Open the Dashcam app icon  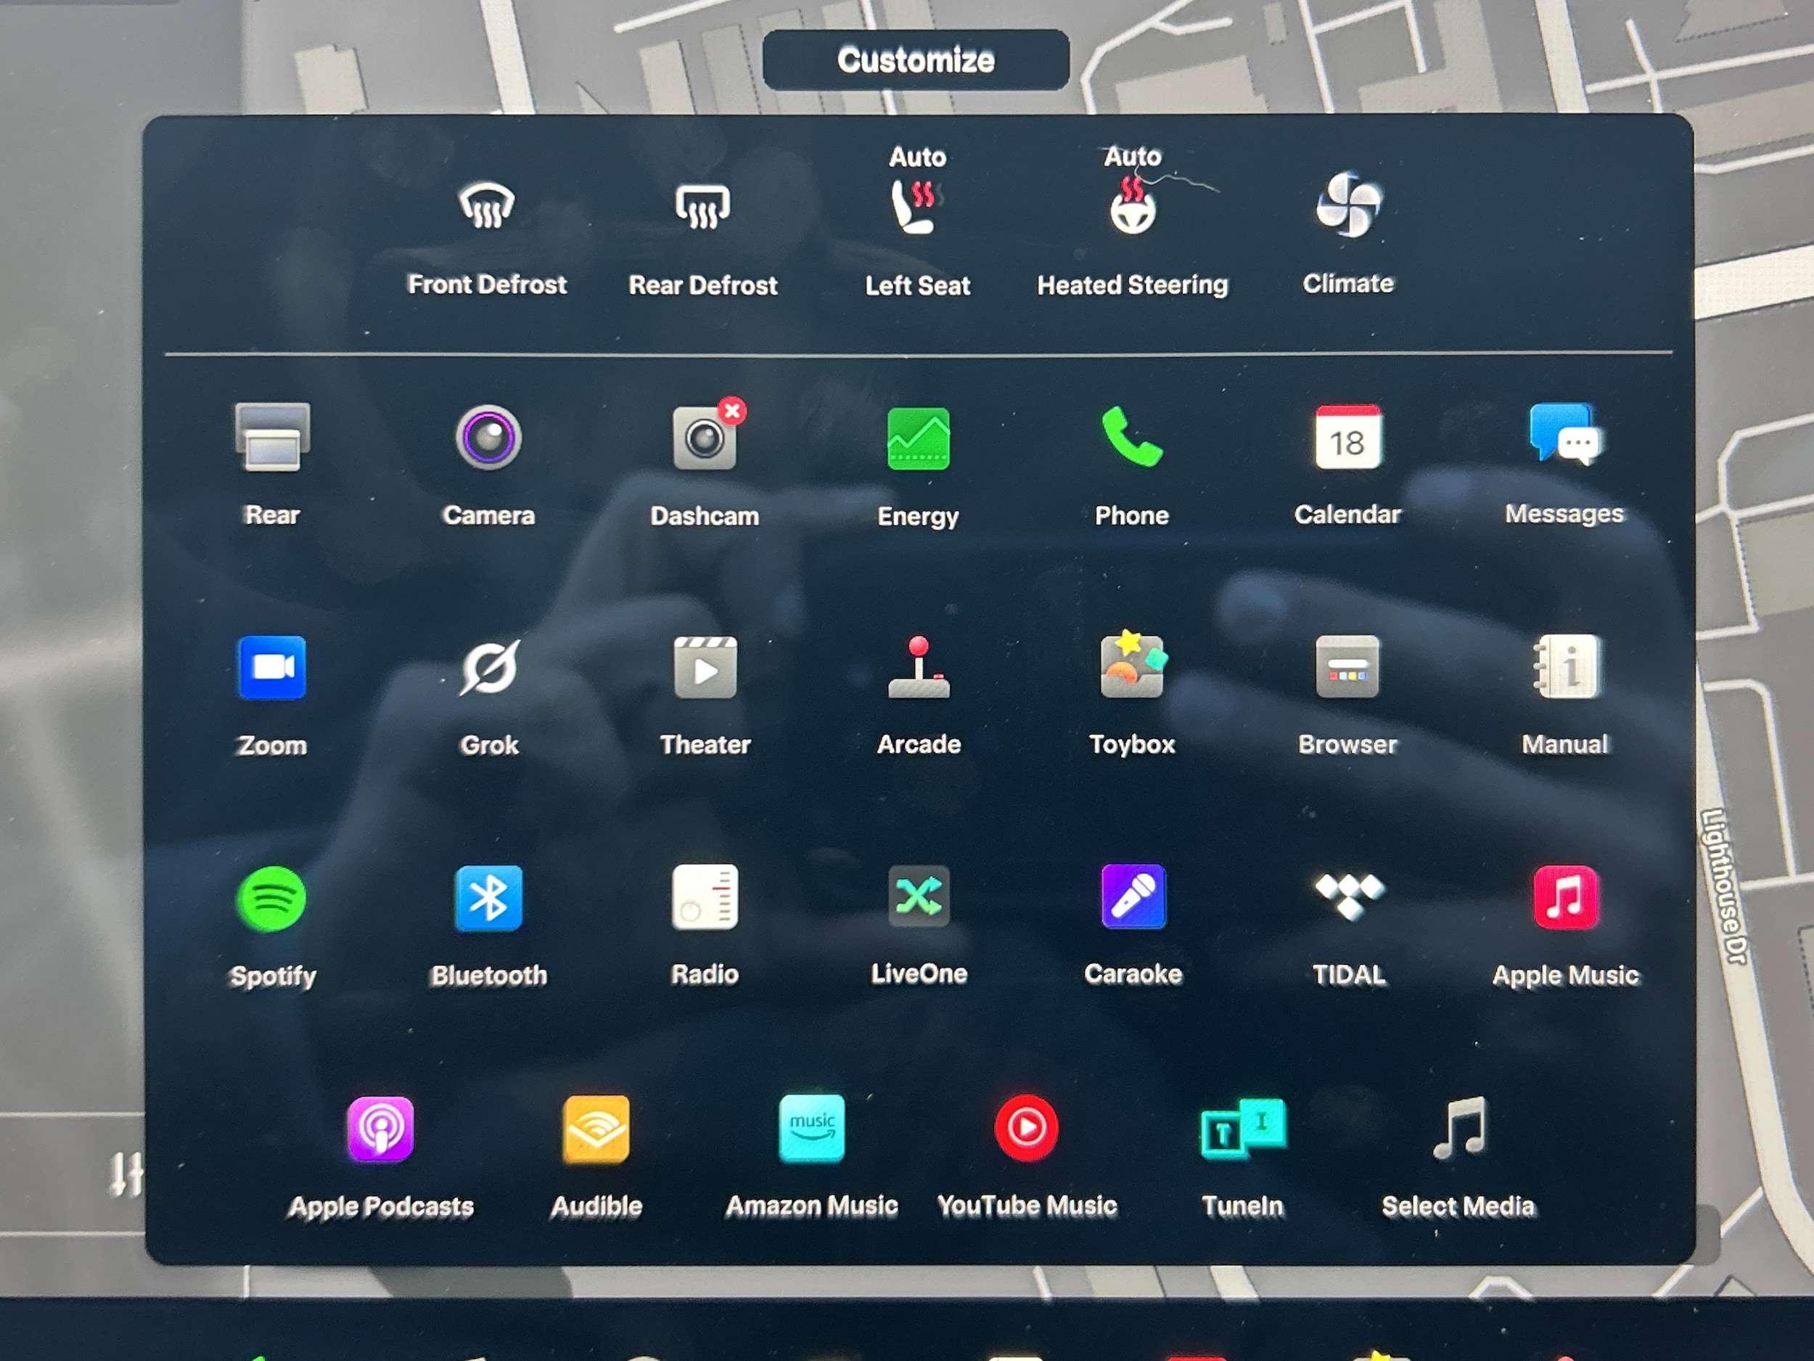point(704,441)
